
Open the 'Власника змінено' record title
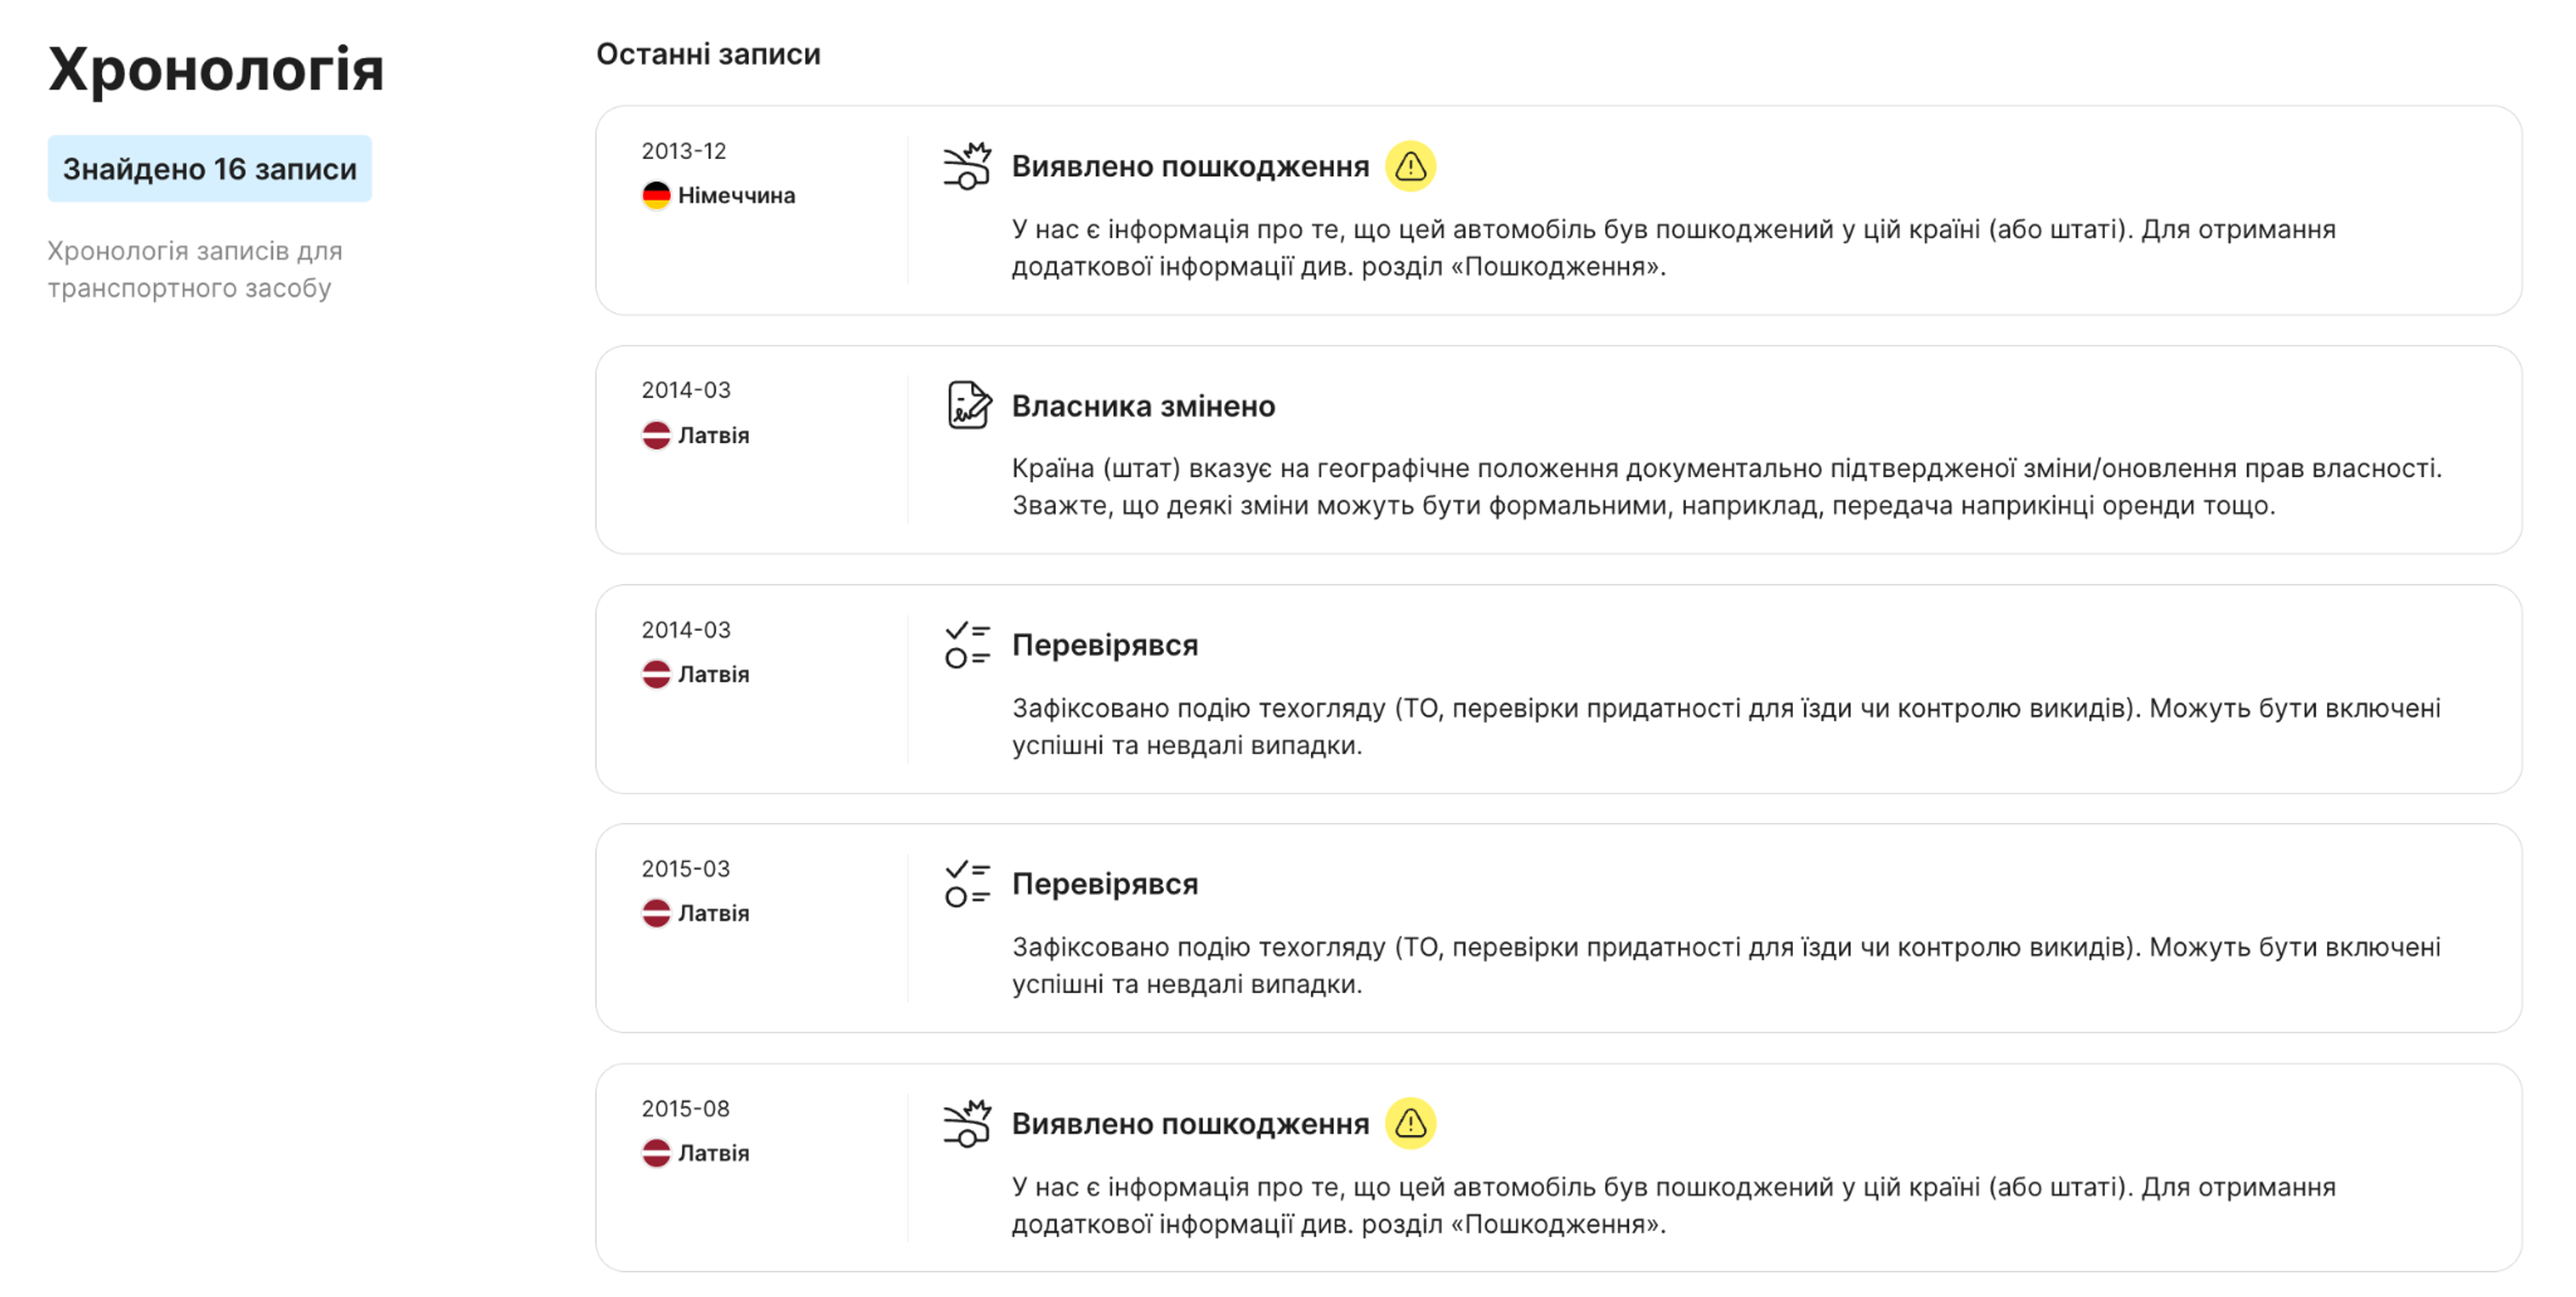pyautogui.click(x=1144, y=406)
